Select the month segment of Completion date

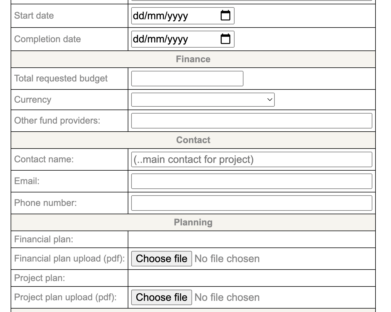pos(155,39)
